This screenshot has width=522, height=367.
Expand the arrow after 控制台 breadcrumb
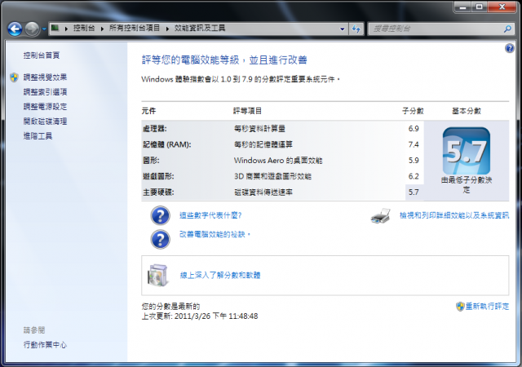coord(102,29)
